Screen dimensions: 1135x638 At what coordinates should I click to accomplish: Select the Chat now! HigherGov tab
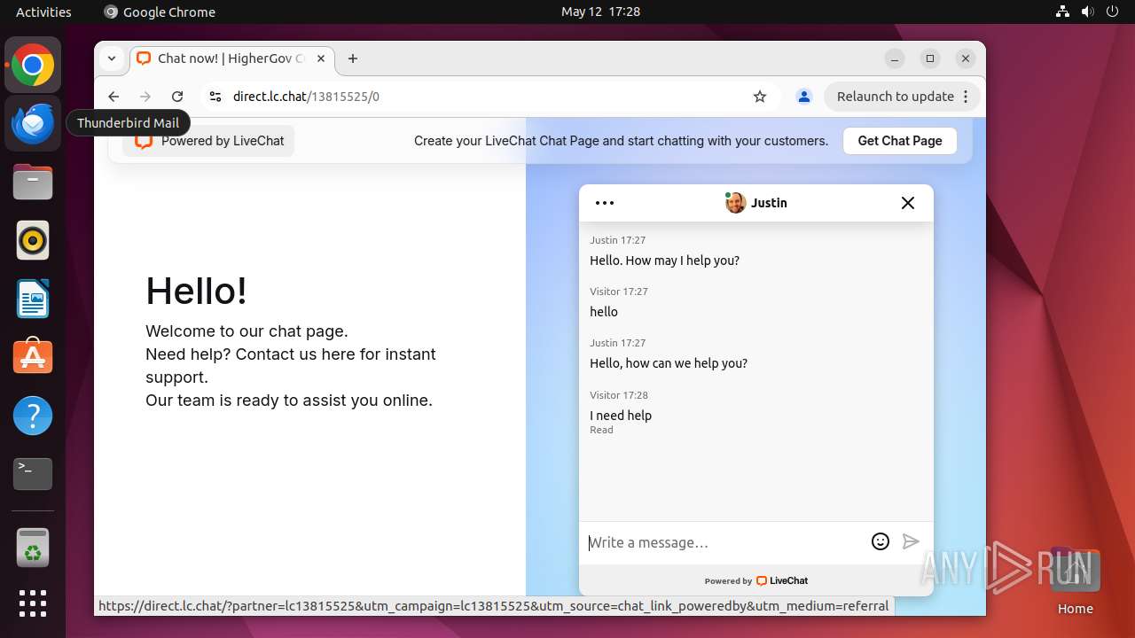[232, 58]
